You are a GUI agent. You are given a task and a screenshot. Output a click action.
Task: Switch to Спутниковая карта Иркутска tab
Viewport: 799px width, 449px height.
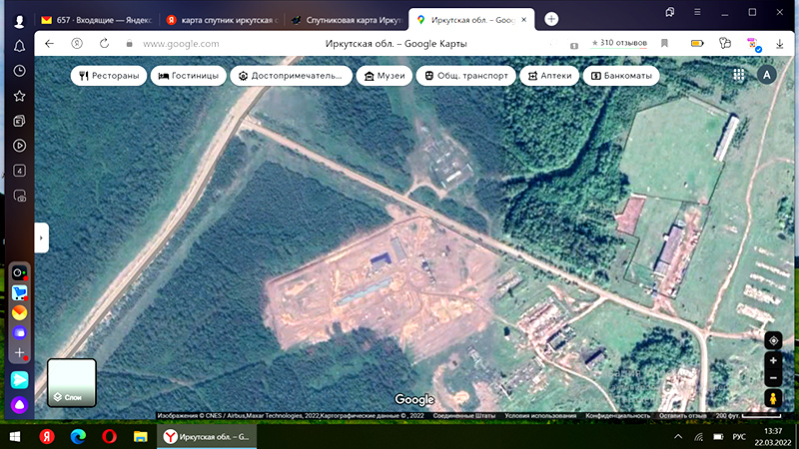click(347, 20)
